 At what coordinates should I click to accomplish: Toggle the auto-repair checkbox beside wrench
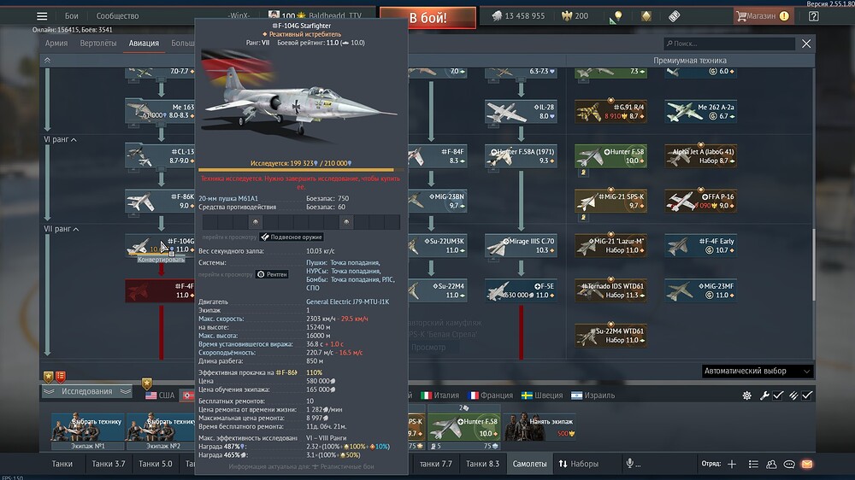click(x=778, y=395)
